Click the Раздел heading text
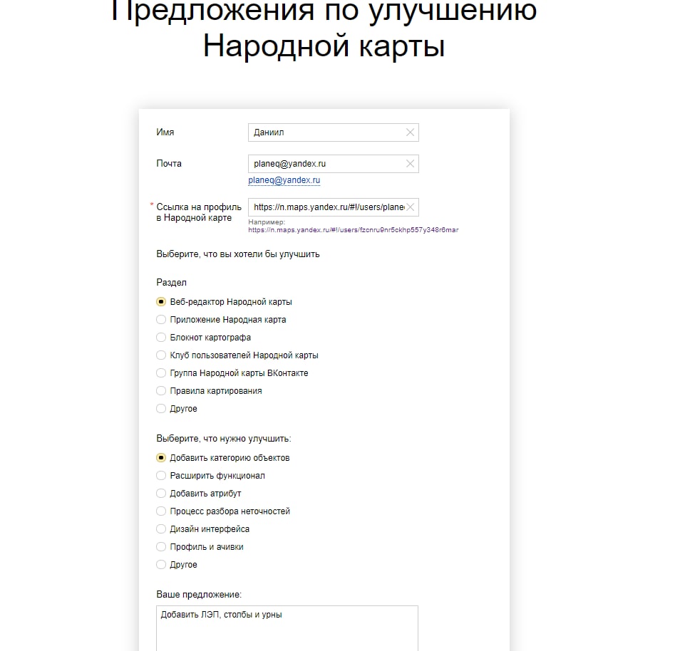 click(x=171, y=283)
